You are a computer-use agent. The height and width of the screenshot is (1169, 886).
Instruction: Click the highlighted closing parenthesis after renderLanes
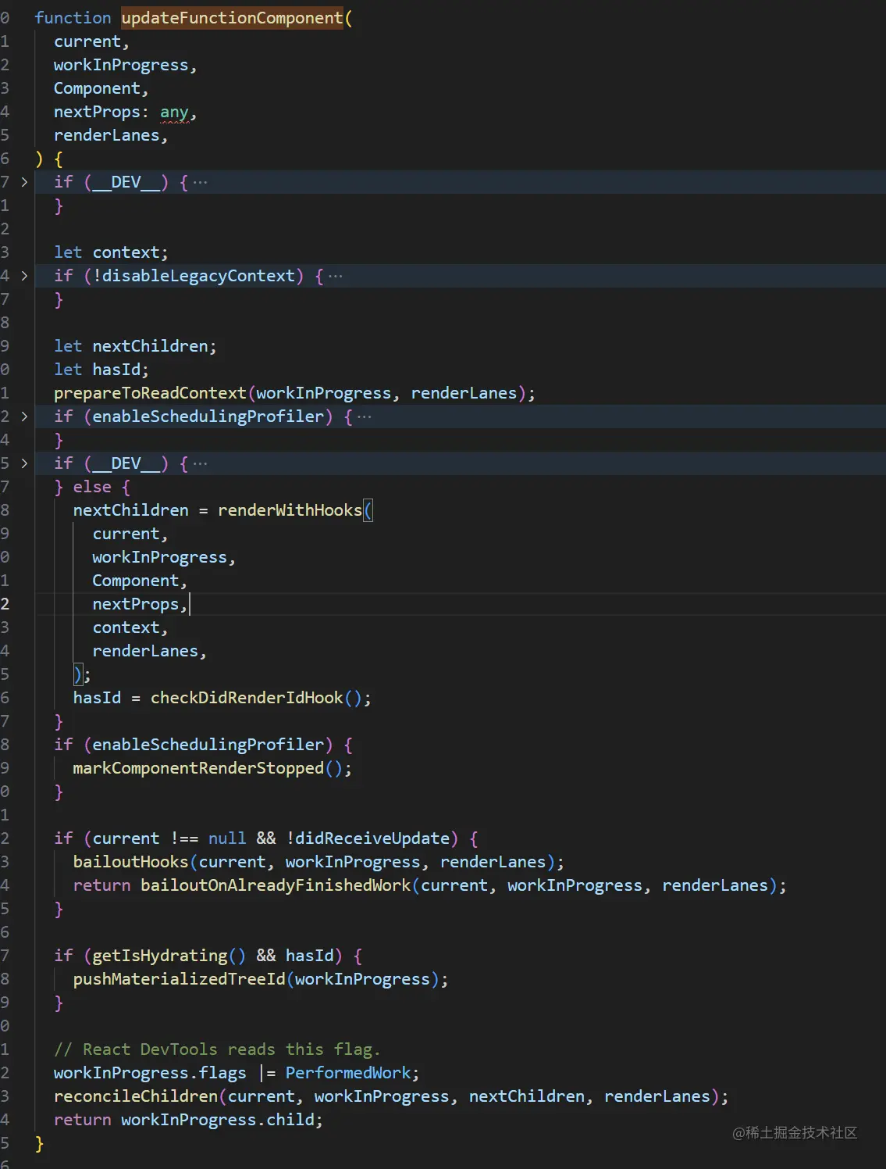[77, 674]
